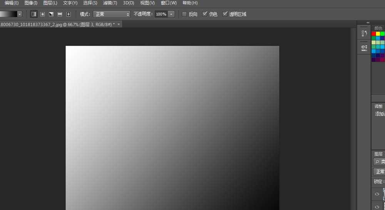This screenshot has height=210, width=385.
Task: Hide the top layer using its eye icon
Action: 377,194
